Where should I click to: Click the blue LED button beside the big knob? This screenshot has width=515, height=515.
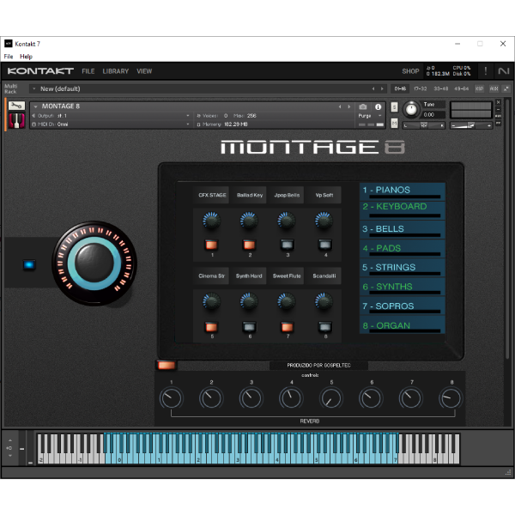coord(29,264)
